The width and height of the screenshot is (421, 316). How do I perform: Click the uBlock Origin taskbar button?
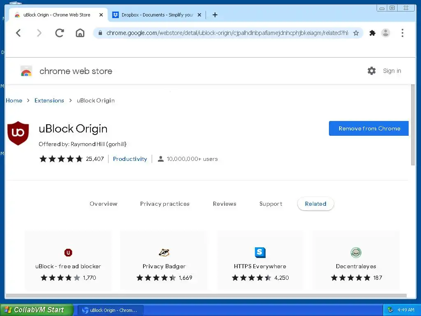110,310
